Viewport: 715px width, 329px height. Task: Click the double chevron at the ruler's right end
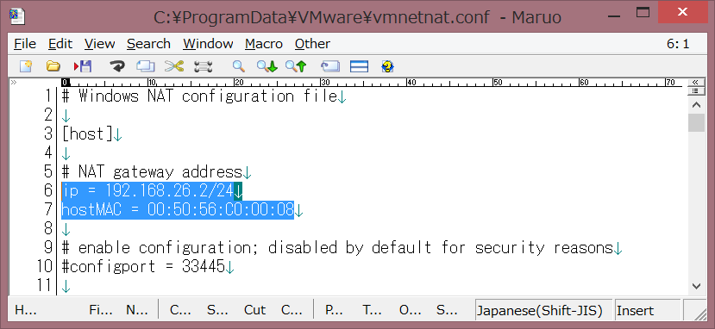click(x=695, y=83)
